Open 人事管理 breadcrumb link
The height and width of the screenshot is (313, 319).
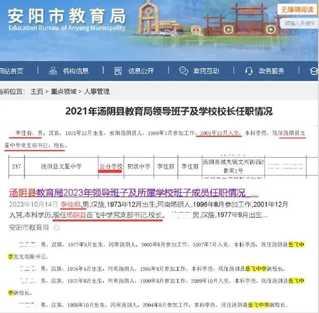tap(97, 92)
